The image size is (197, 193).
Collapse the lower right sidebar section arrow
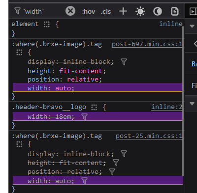(192, 104)
